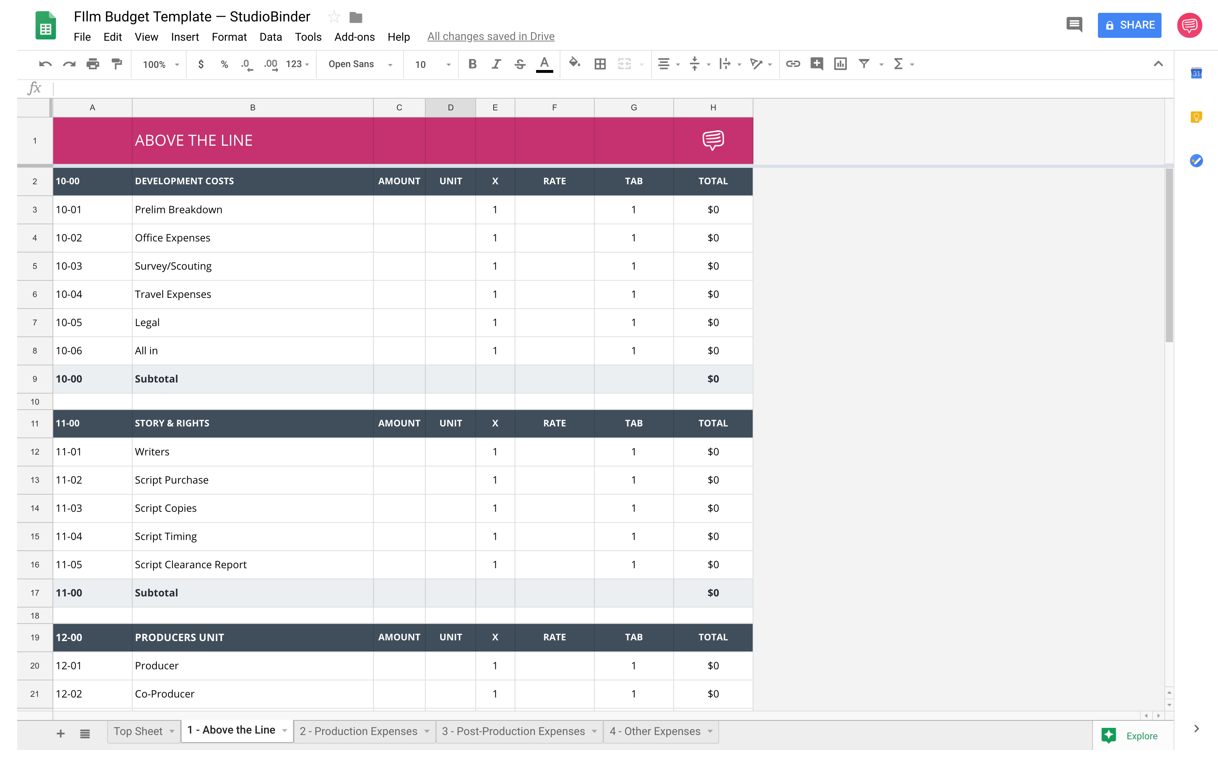Viewport: 1218px width, 770px height.
Task: Click the decrease decimal places icon
Action: click(x=247, y=63)
